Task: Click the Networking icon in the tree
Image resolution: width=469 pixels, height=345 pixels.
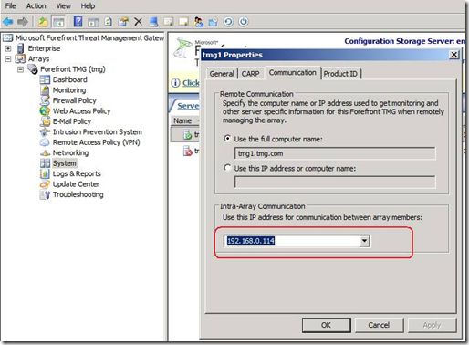Action: pyautogui.click(x=45, y=153)
